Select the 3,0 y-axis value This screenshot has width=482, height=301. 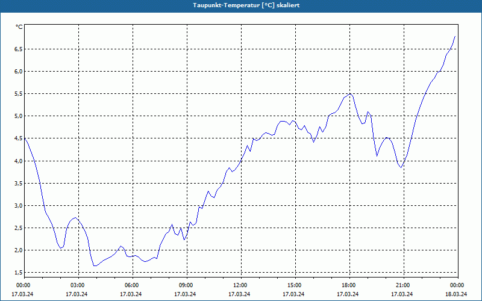tap(19, 205)
